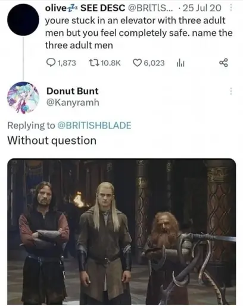Click the 25 Jul 20 timestamp
Image resolution: width=243 pixels, height=306 pixels.
(x=202, y=8)
